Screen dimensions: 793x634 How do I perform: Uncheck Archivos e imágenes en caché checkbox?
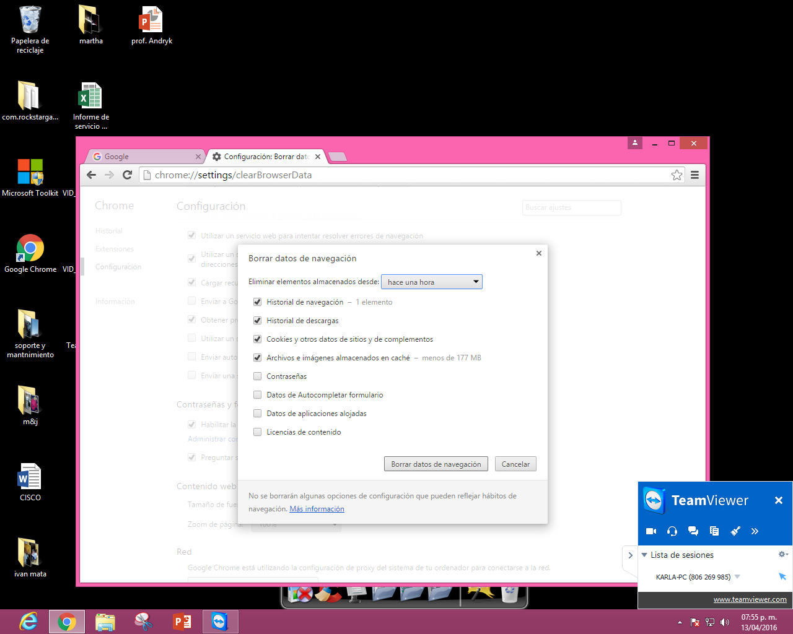[x=257, y=358]
